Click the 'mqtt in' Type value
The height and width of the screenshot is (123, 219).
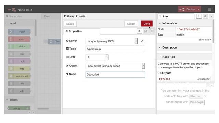[x=180, y=35]
